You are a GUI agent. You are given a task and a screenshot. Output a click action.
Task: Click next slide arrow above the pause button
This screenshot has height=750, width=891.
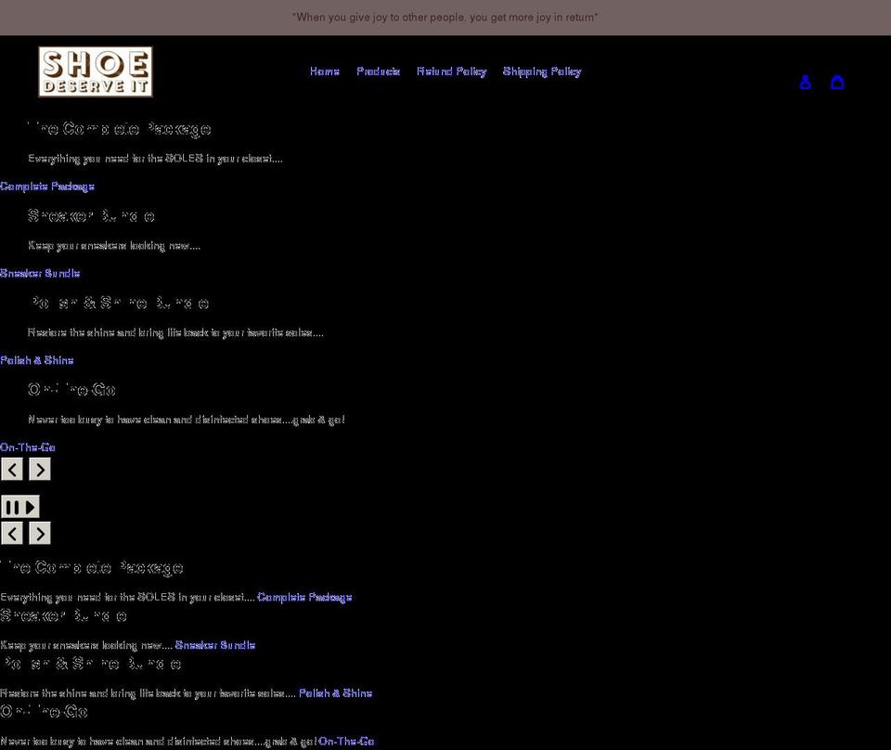tap(40, 470)
